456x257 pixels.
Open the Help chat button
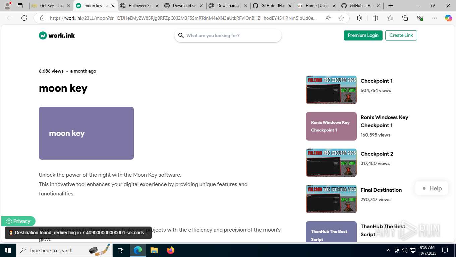(432, 188)
